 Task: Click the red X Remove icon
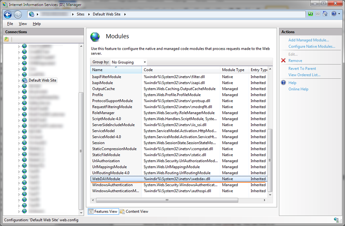[283, 60]
